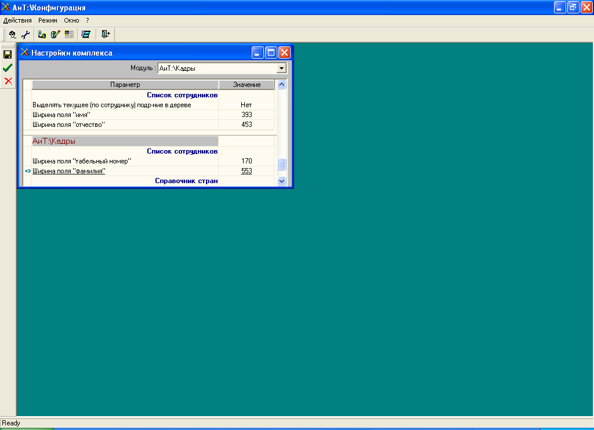Image resolution: width=594 pixels, height=430 pixels.
Task: Click the scroll up arrow in settings table
Action: pos(281,85)
